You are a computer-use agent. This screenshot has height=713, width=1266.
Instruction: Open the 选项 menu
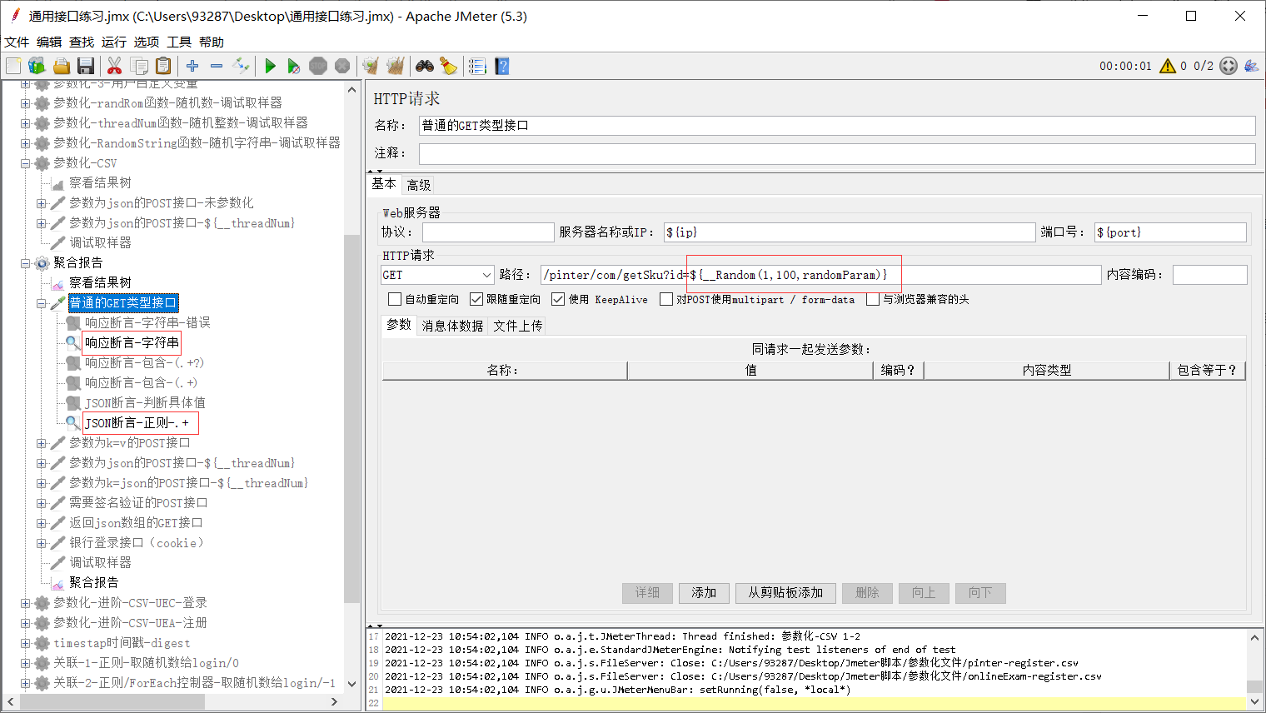click(x=147, y=42)
